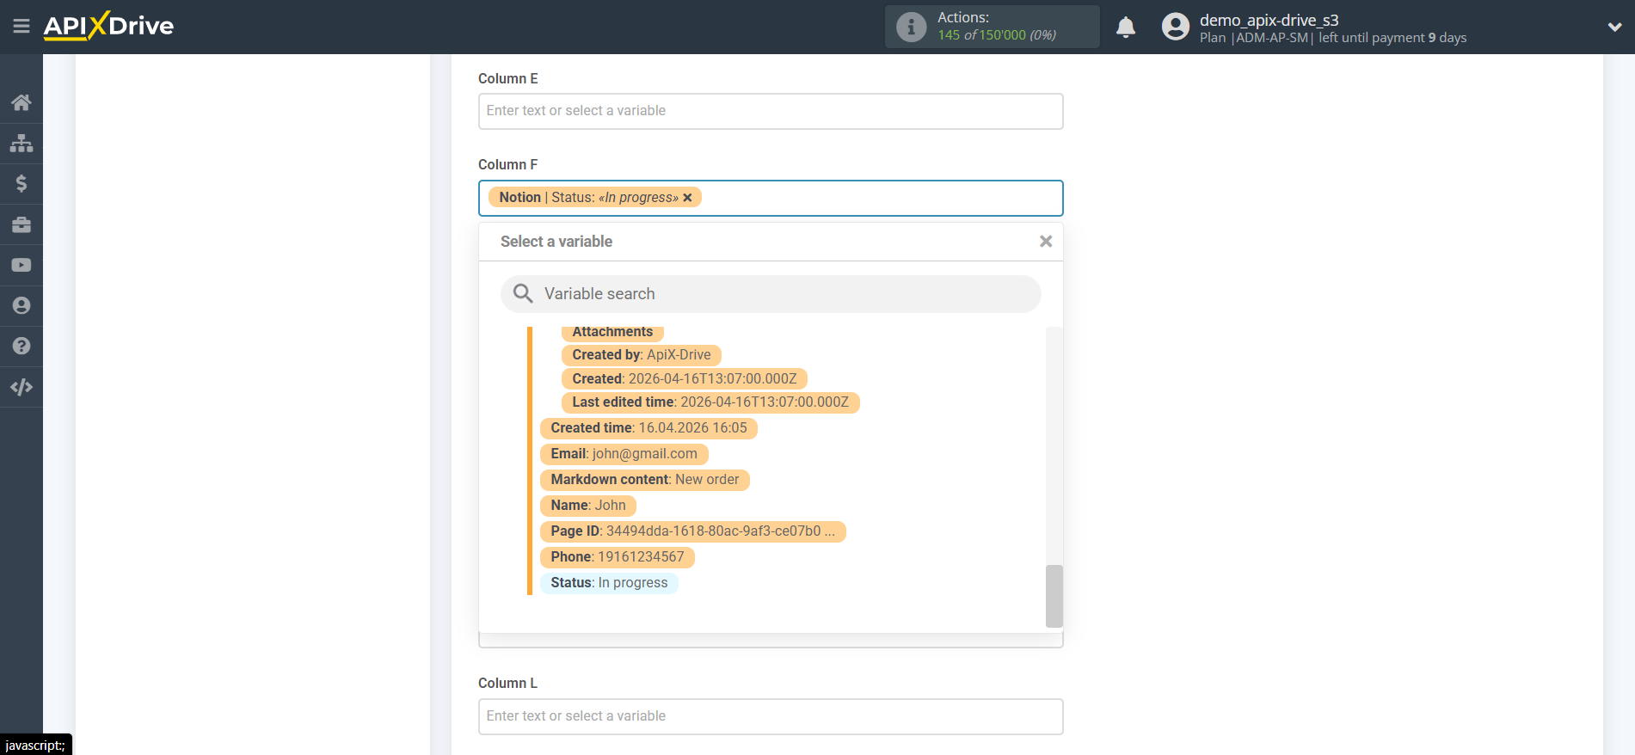
Task: Open the help question mark sidebar icon
Action: tap(22, 346)
